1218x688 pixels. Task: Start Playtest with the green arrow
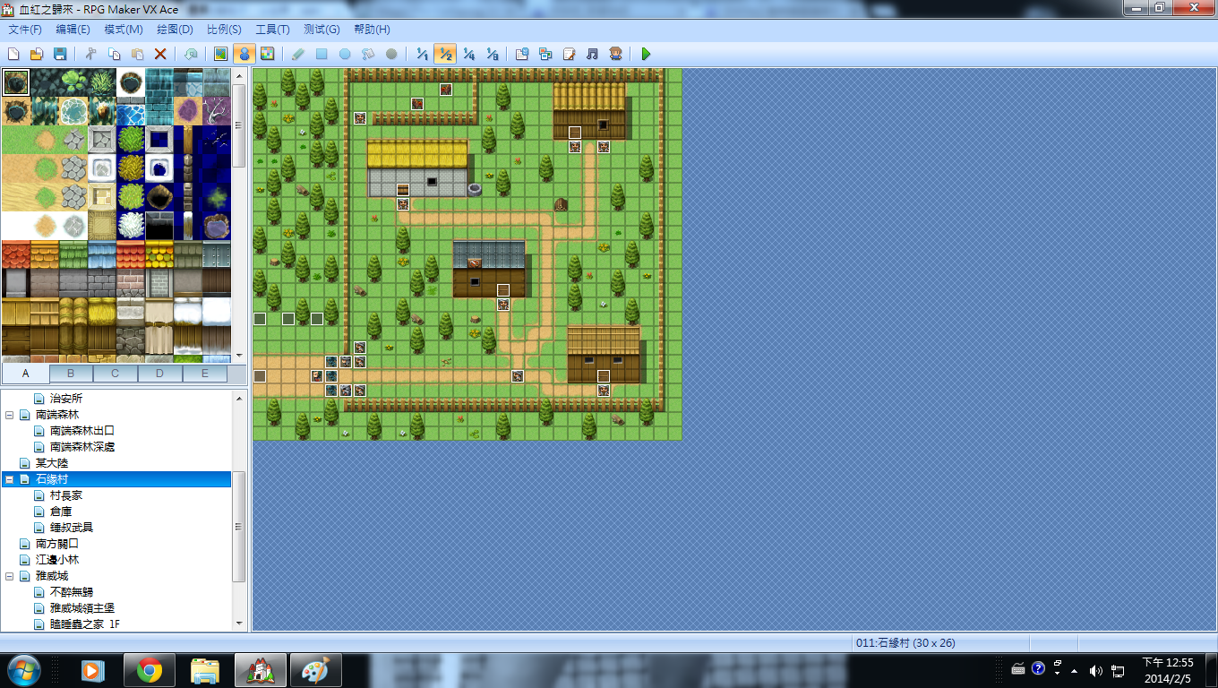646,54
